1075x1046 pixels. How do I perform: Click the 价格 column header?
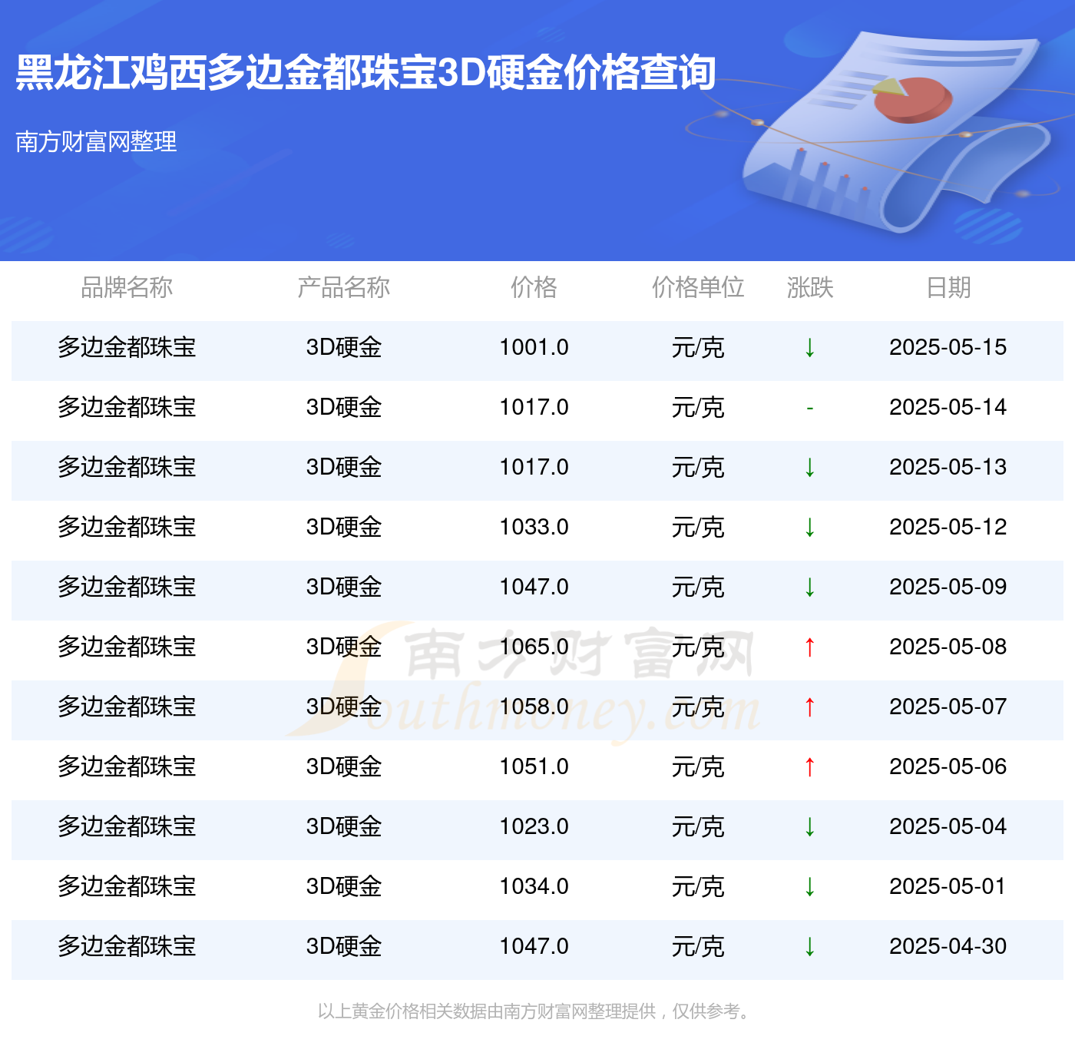(x=534, y=287)
